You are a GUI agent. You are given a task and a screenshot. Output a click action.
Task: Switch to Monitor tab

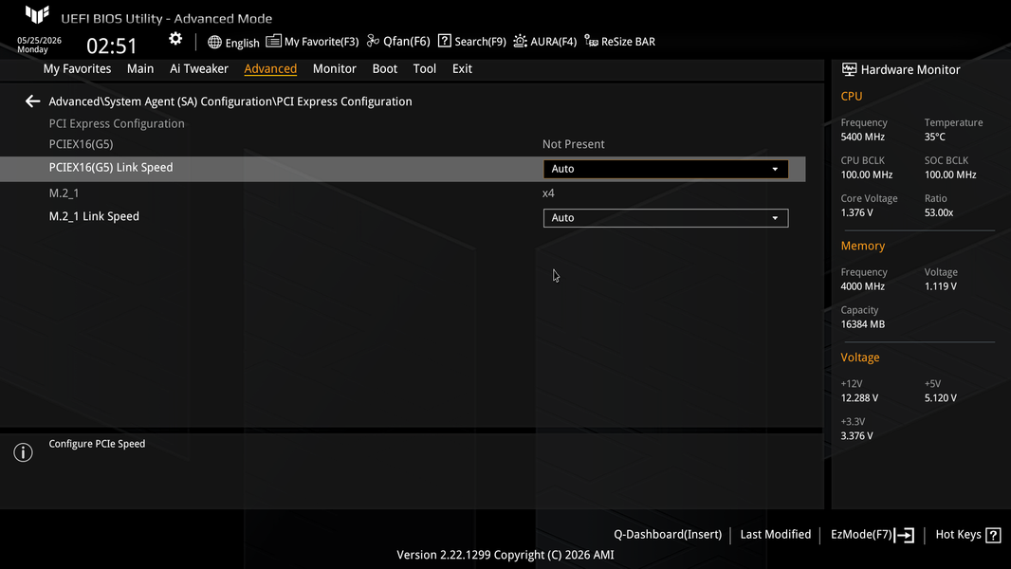(335, 68)
